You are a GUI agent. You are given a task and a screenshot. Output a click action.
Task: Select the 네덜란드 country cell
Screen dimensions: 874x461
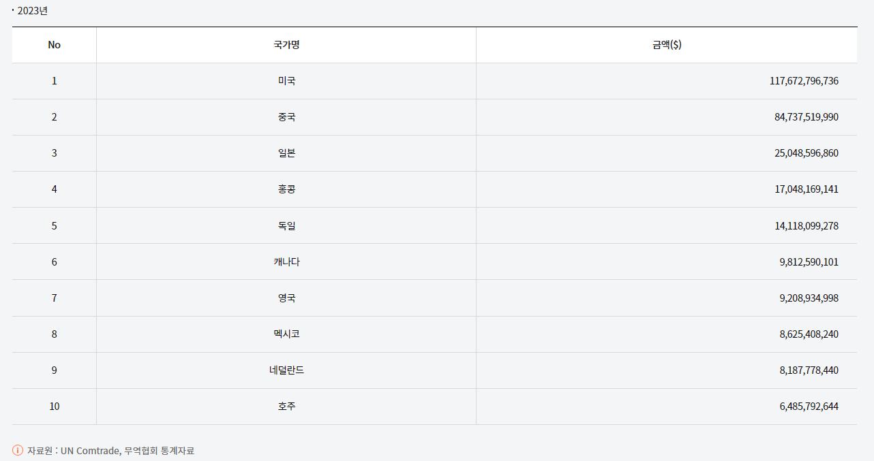[286, 370]
